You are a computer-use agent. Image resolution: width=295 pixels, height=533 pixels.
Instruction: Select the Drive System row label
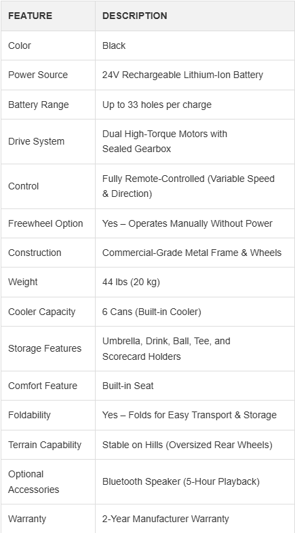37,141
